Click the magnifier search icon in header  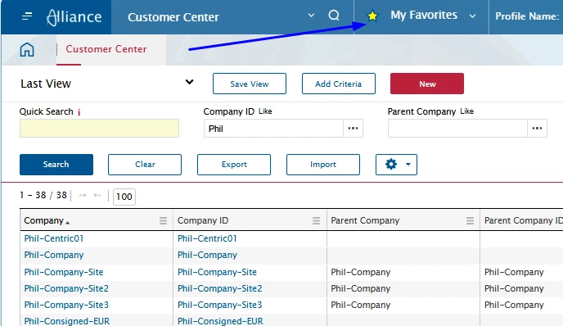click(334, 16)
